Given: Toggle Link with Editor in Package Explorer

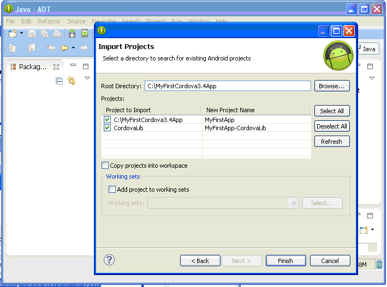Looking at the screenshot, I should 72,81.
